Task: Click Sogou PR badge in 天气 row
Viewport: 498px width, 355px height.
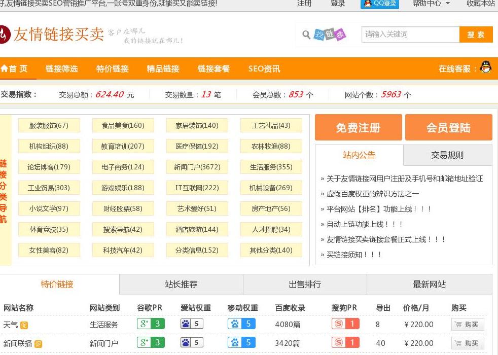Action: tap(345, 324)
